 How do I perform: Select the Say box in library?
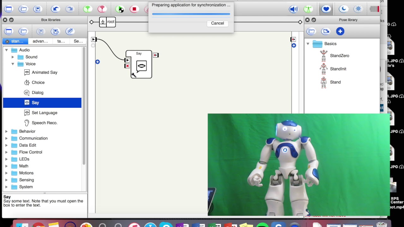pyautogui.click(x=42, y=103)
